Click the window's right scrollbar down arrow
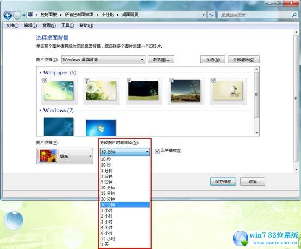Viewport: 301px width, 249px height. [296, 170]
